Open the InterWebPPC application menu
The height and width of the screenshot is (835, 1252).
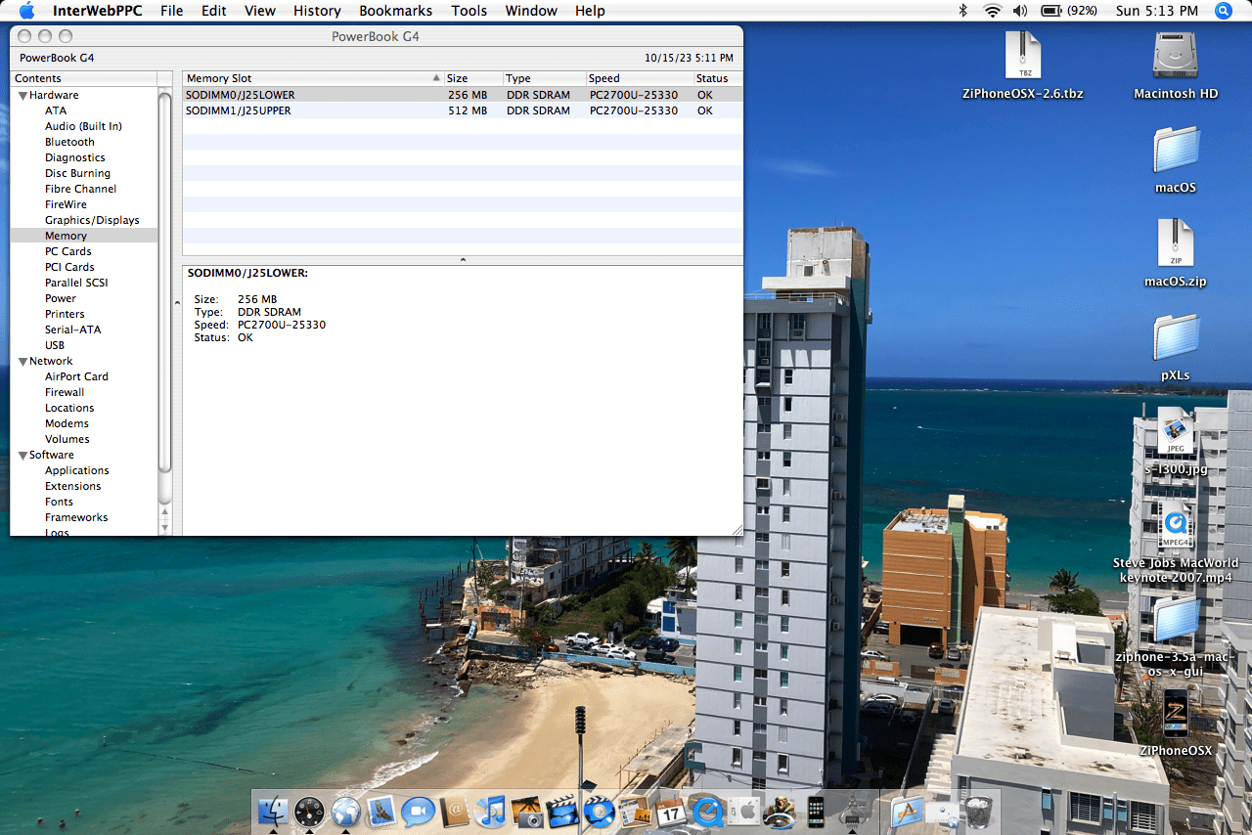[x=97, y=11]
